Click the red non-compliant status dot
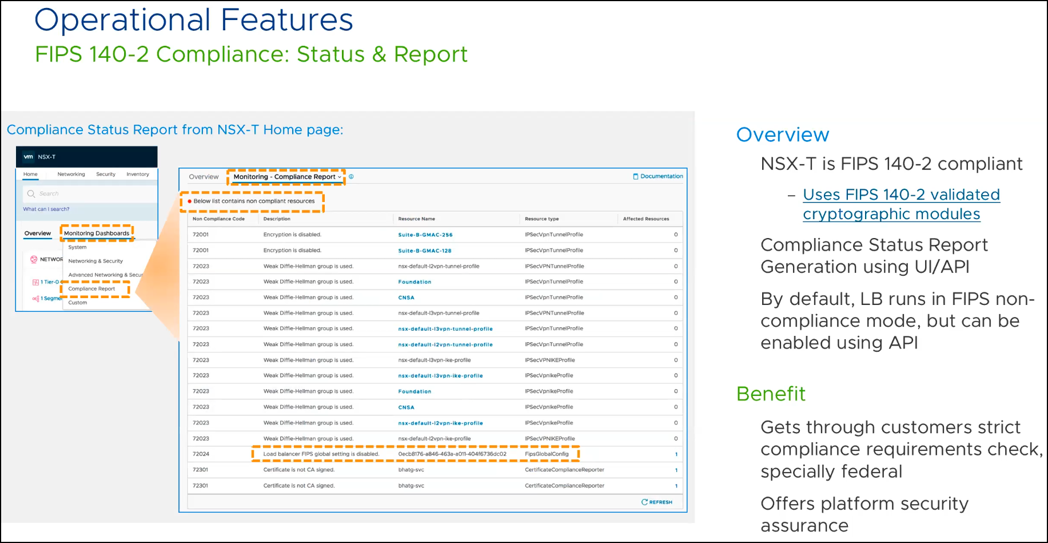1048x543 pixels. tap(189, 201)
